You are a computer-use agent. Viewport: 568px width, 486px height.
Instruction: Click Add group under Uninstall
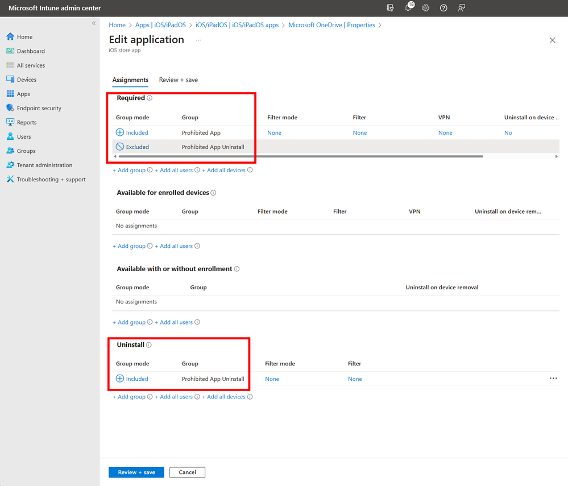(129, 397)
